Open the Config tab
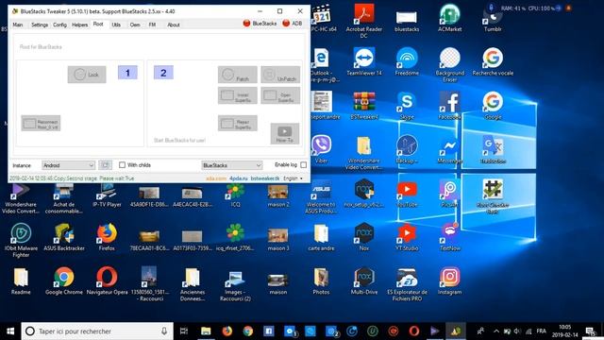 click(59, 25)
